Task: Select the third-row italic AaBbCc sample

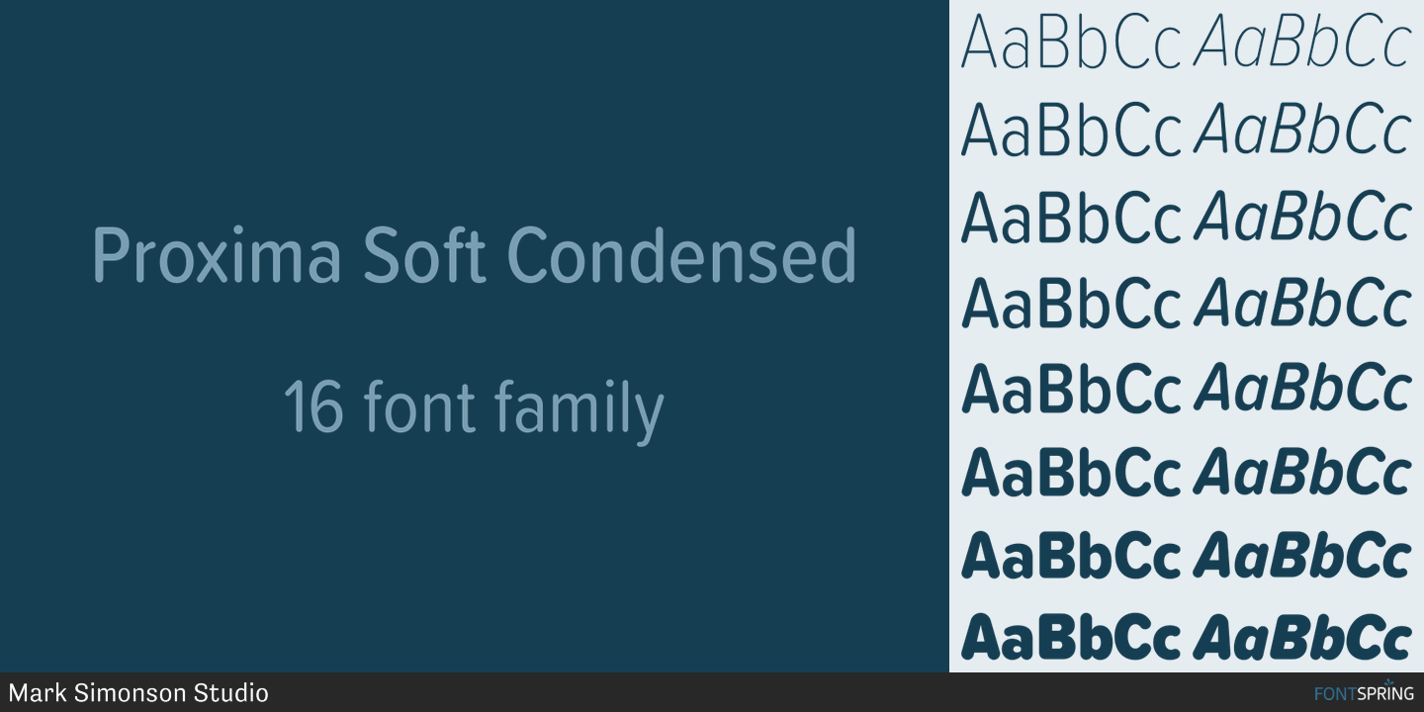Action: (x=1301, y=218)
